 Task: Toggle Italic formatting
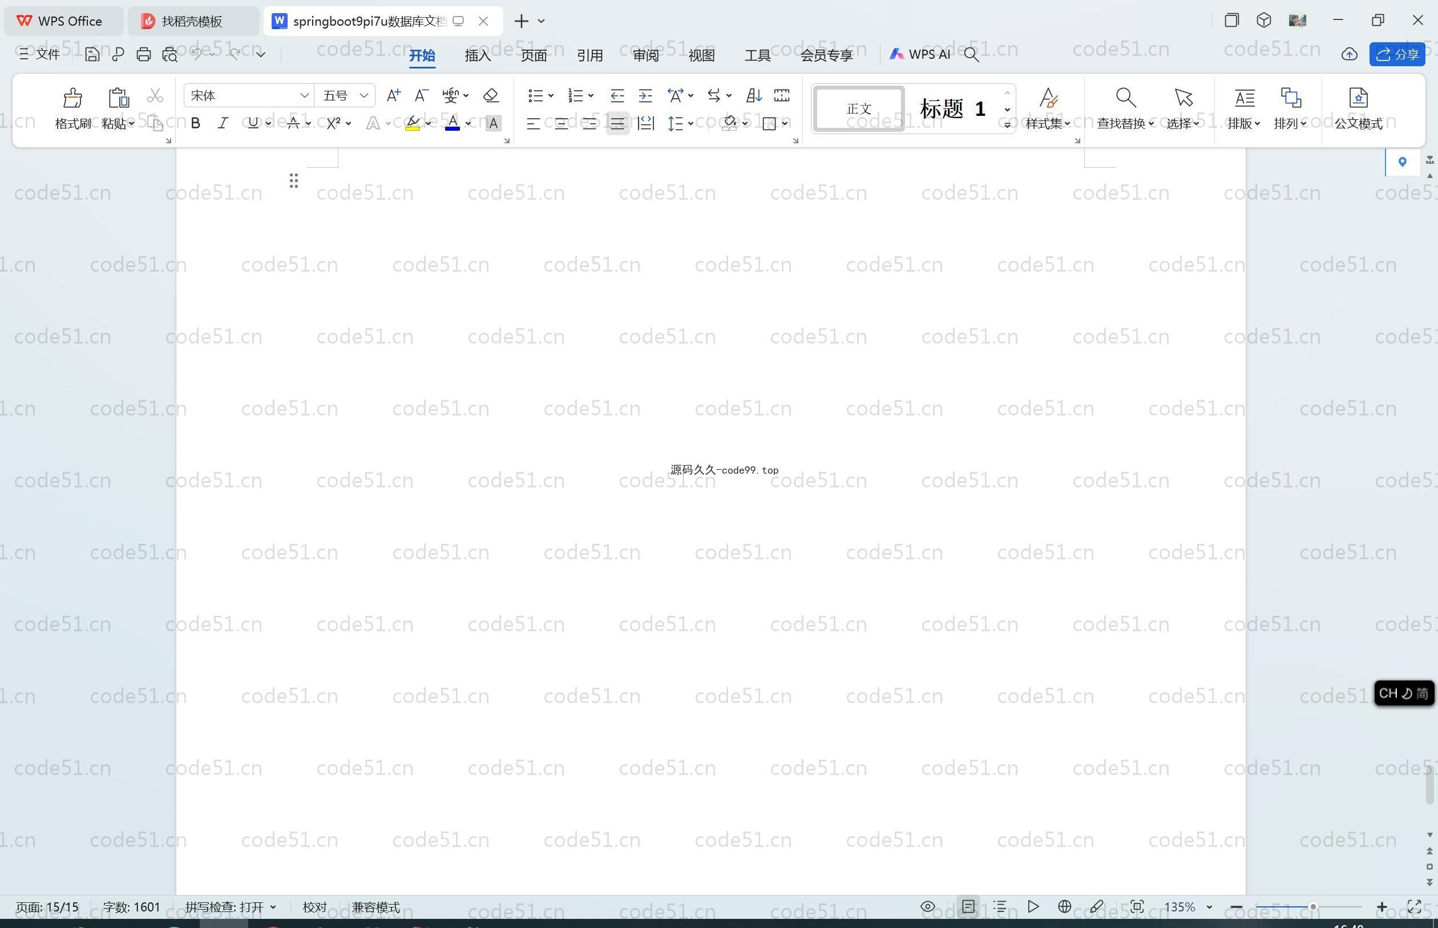coord(223,123)
